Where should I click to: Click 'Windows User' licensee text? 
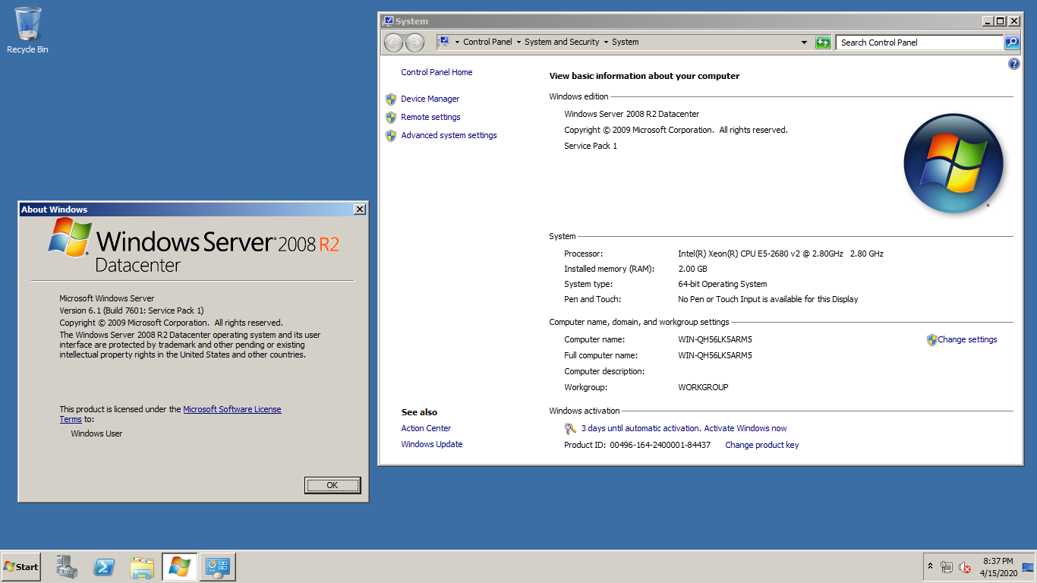(x=96, y=433)
